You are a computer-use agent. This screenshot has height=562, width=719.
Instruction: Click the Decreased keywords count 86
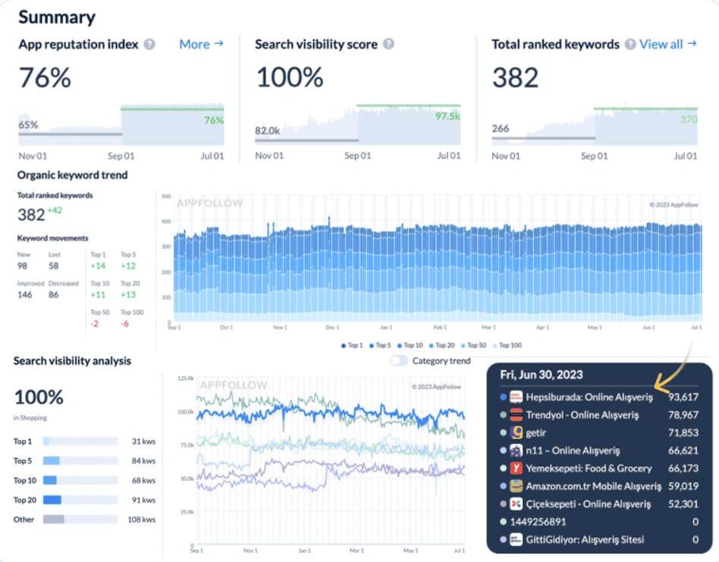[54, 295]
